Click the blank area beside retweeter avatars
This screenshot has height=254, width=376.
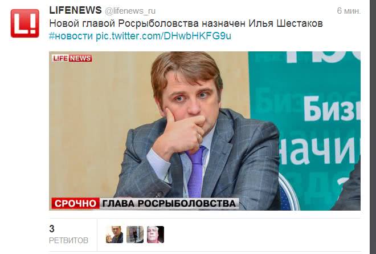[x=263, y=235]
